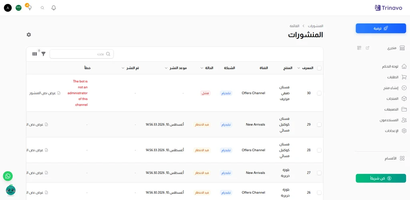Click القائمة breadcrumb text

point(294,26)
